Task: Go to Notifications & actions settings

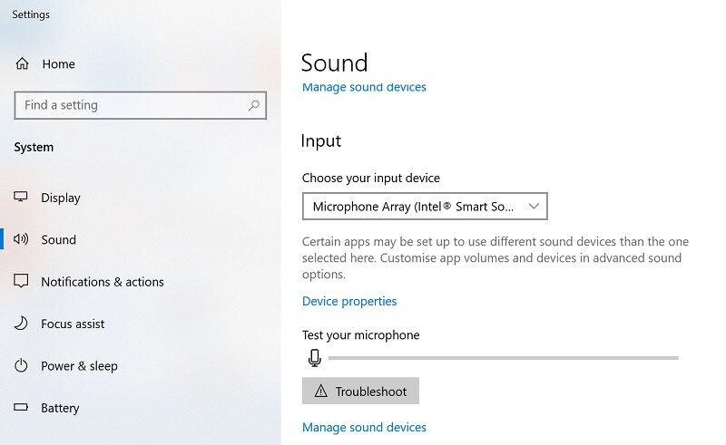Action: point(103,282)
